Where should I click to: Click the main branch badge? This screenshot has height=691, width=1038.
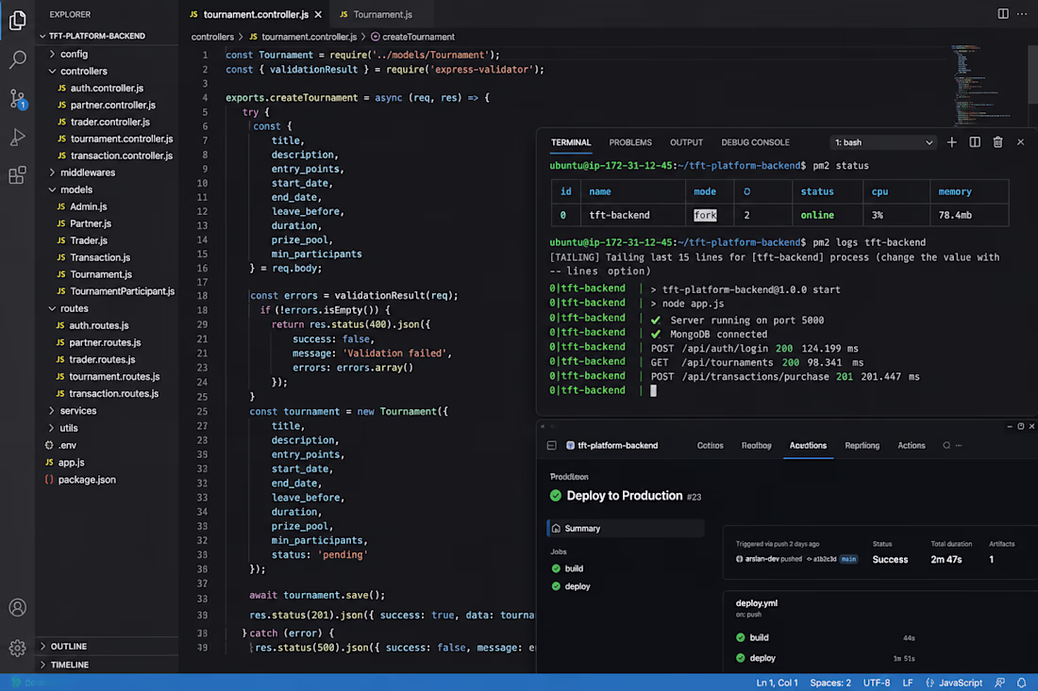(848, 559)
